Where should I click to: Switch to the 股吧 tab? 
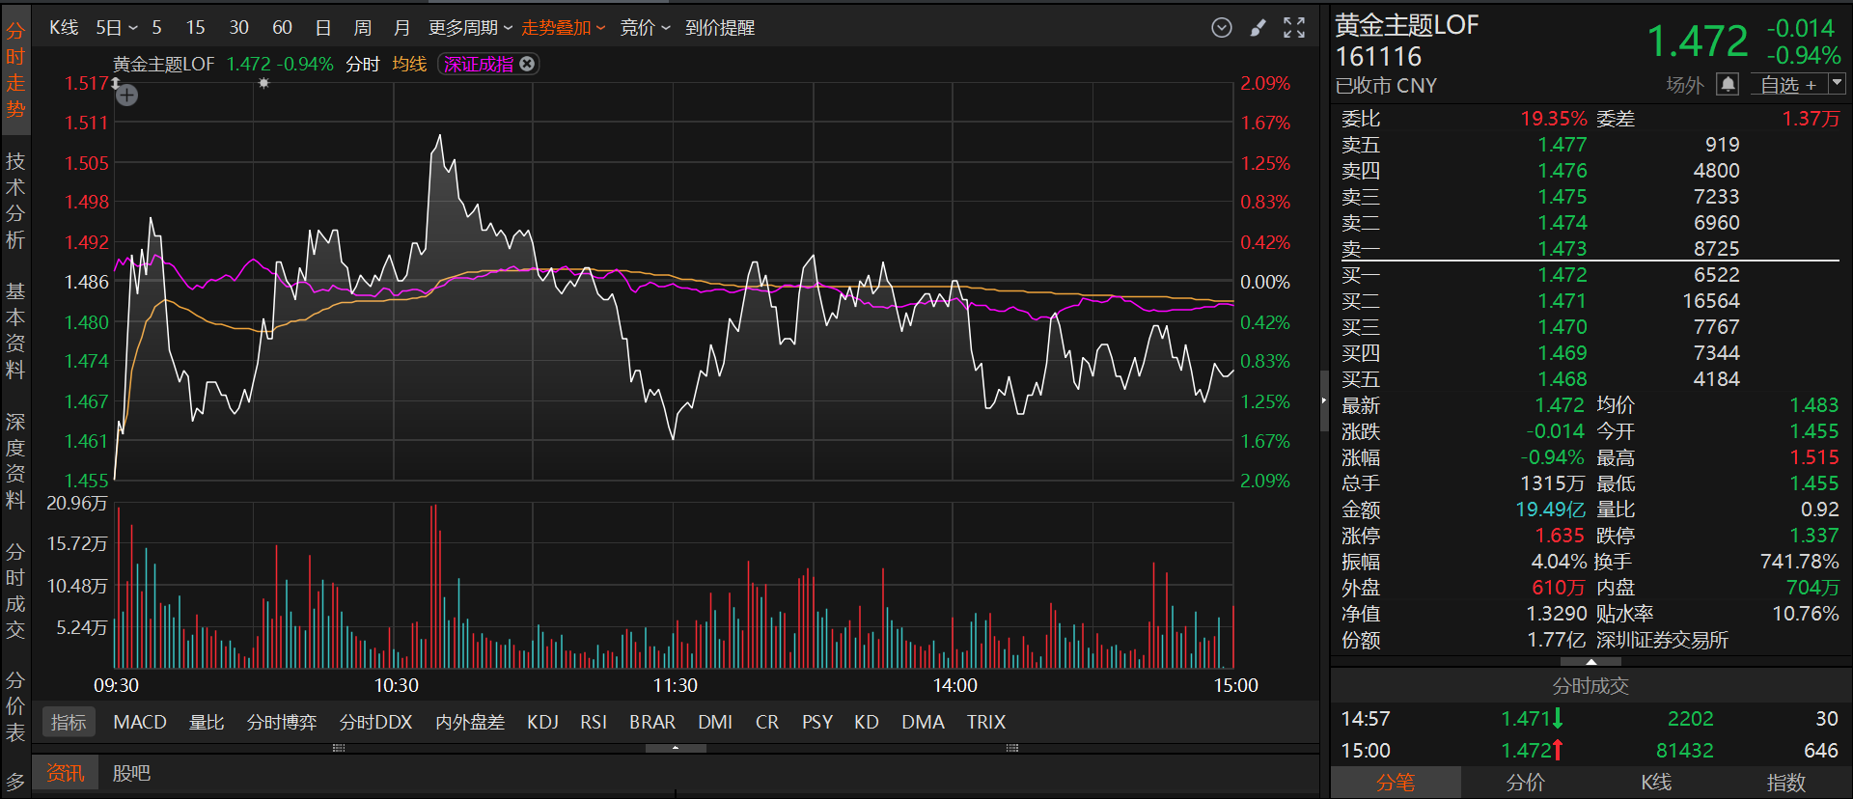point(131,773)
